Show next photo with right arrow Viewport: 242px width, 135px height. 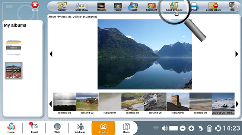tap(237, 54)
